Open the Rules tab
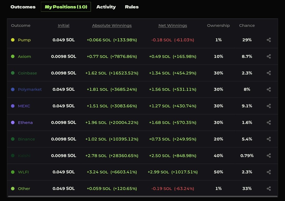Screen dimensions: 285x201 [132, 7]
